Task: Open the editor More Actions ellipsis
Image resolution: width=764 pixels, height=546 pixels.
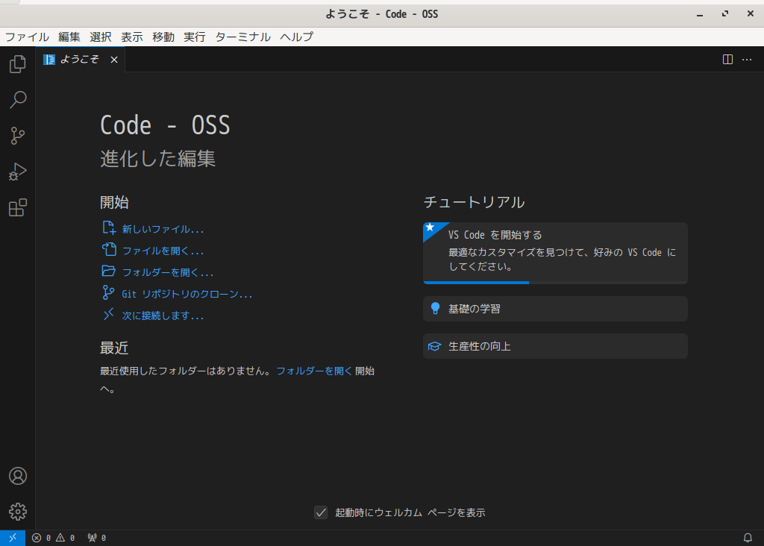Action: click(747, 60)
